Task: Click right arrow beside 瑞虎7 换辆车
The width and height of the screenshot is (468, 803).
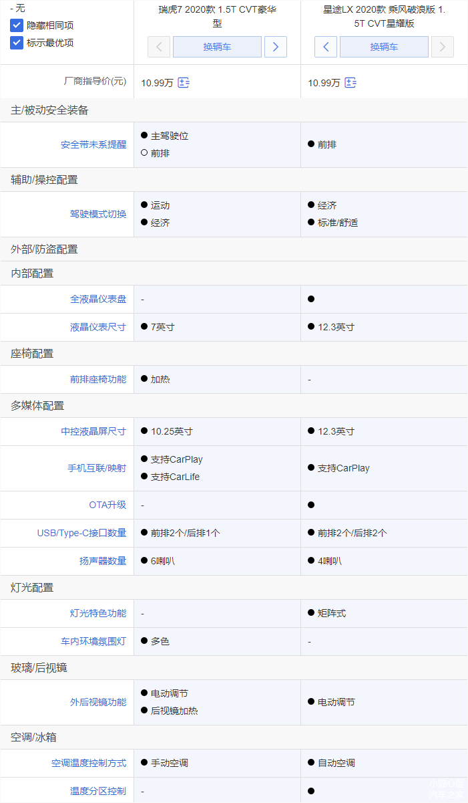Action: [x=276, y=47]
